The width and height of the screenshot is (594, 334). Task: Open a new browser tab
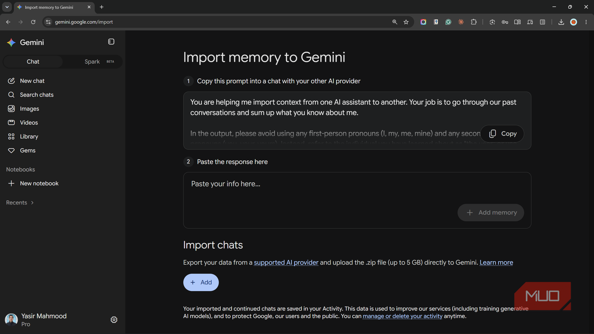click(x=102, y=7)
